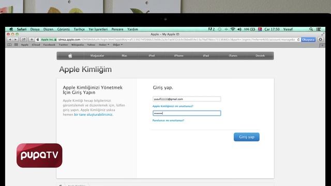Click the battery status icon

(x=252, y=29)
